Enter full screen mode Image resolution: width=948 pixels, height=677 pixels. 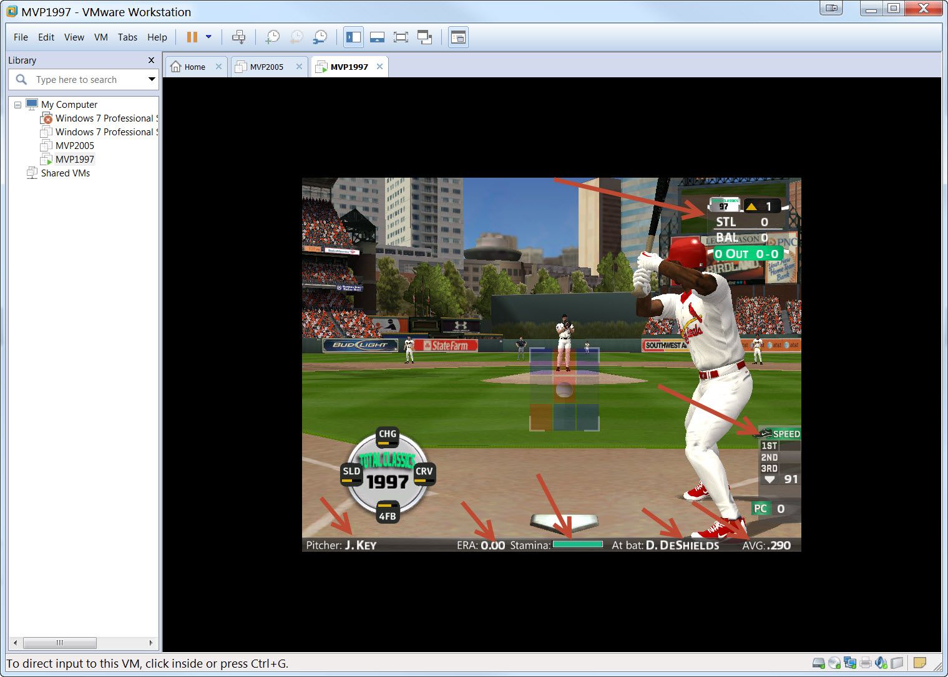point(401,37)
